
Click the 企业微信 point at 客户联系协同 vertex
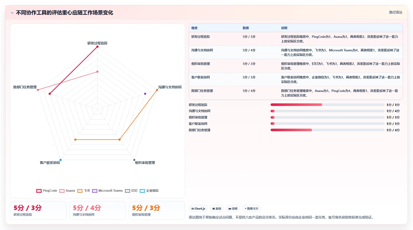coord(61,160)
